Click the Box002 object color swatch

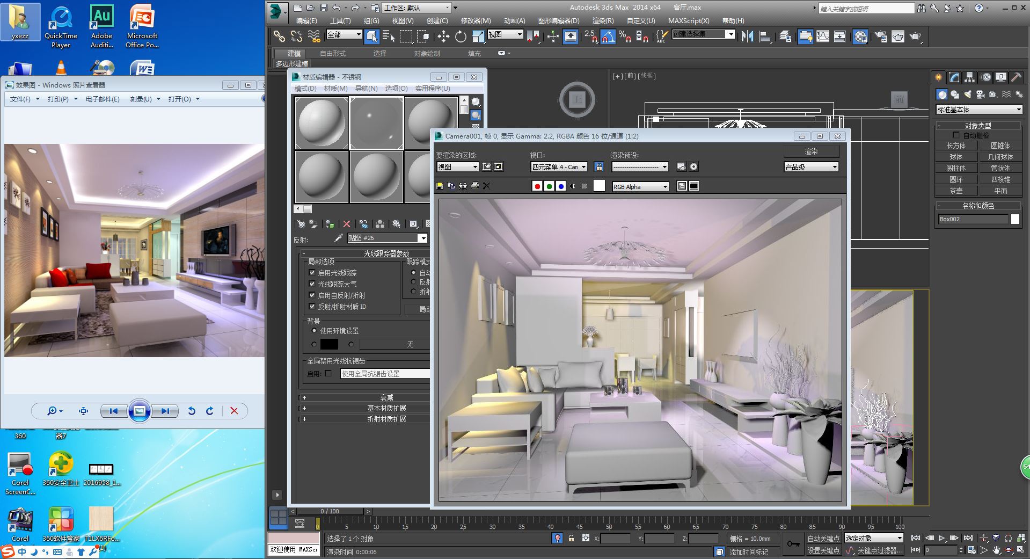pos(1015,219)
